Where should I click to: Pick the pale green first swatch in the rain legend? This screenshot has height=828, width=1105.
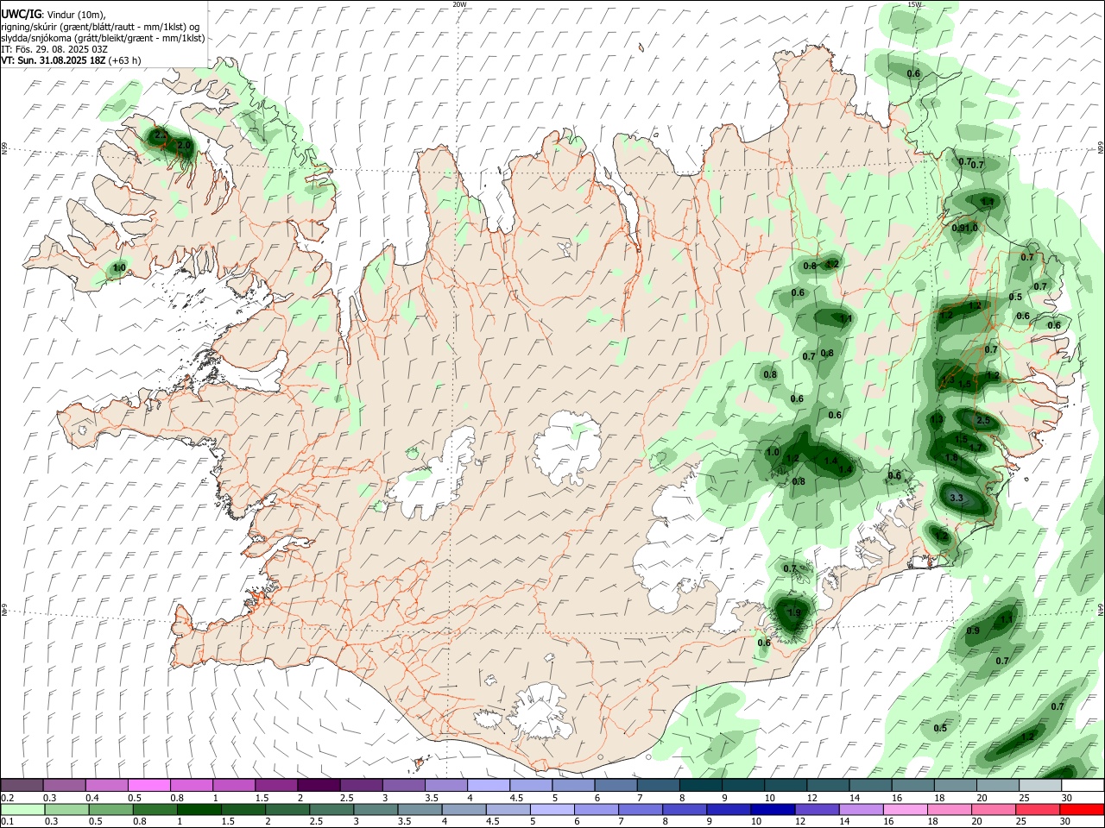click(22, 809)
